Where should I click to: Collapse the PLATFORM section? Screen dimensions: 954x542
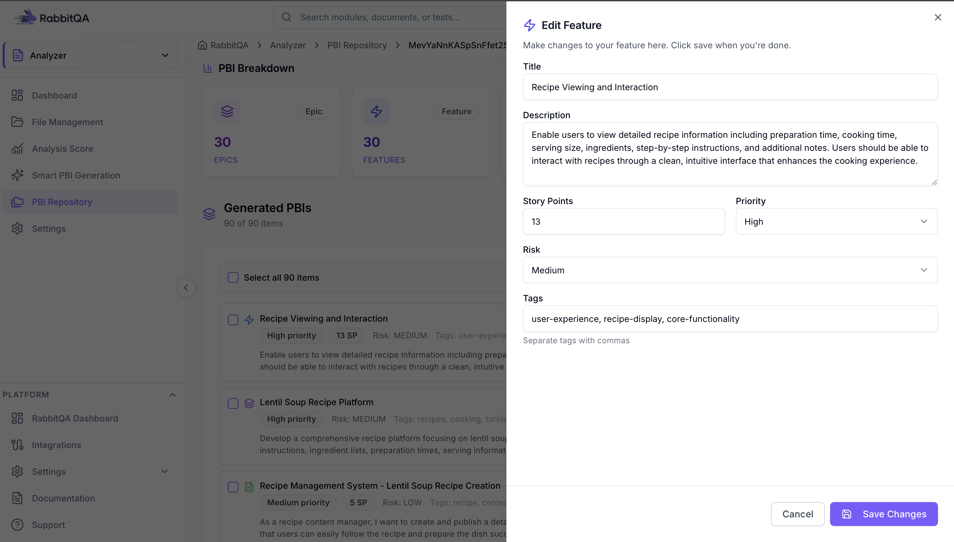point(173,395)
